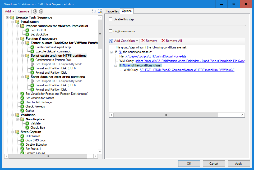Collapse Script exists and non-NTFS partitions group
The image size is (254, 170).
coord(22,56)
